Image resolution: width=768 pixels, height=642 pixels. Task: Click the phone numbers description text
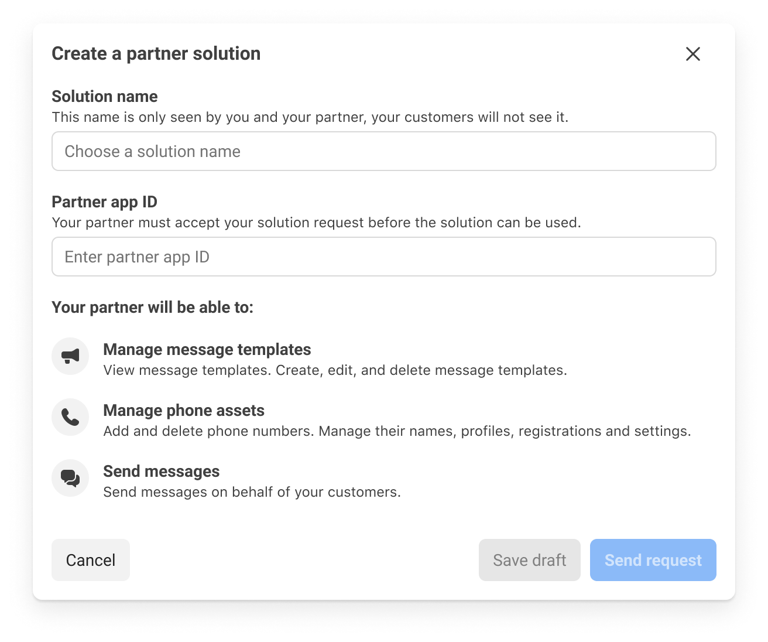[x=397, y=431]
